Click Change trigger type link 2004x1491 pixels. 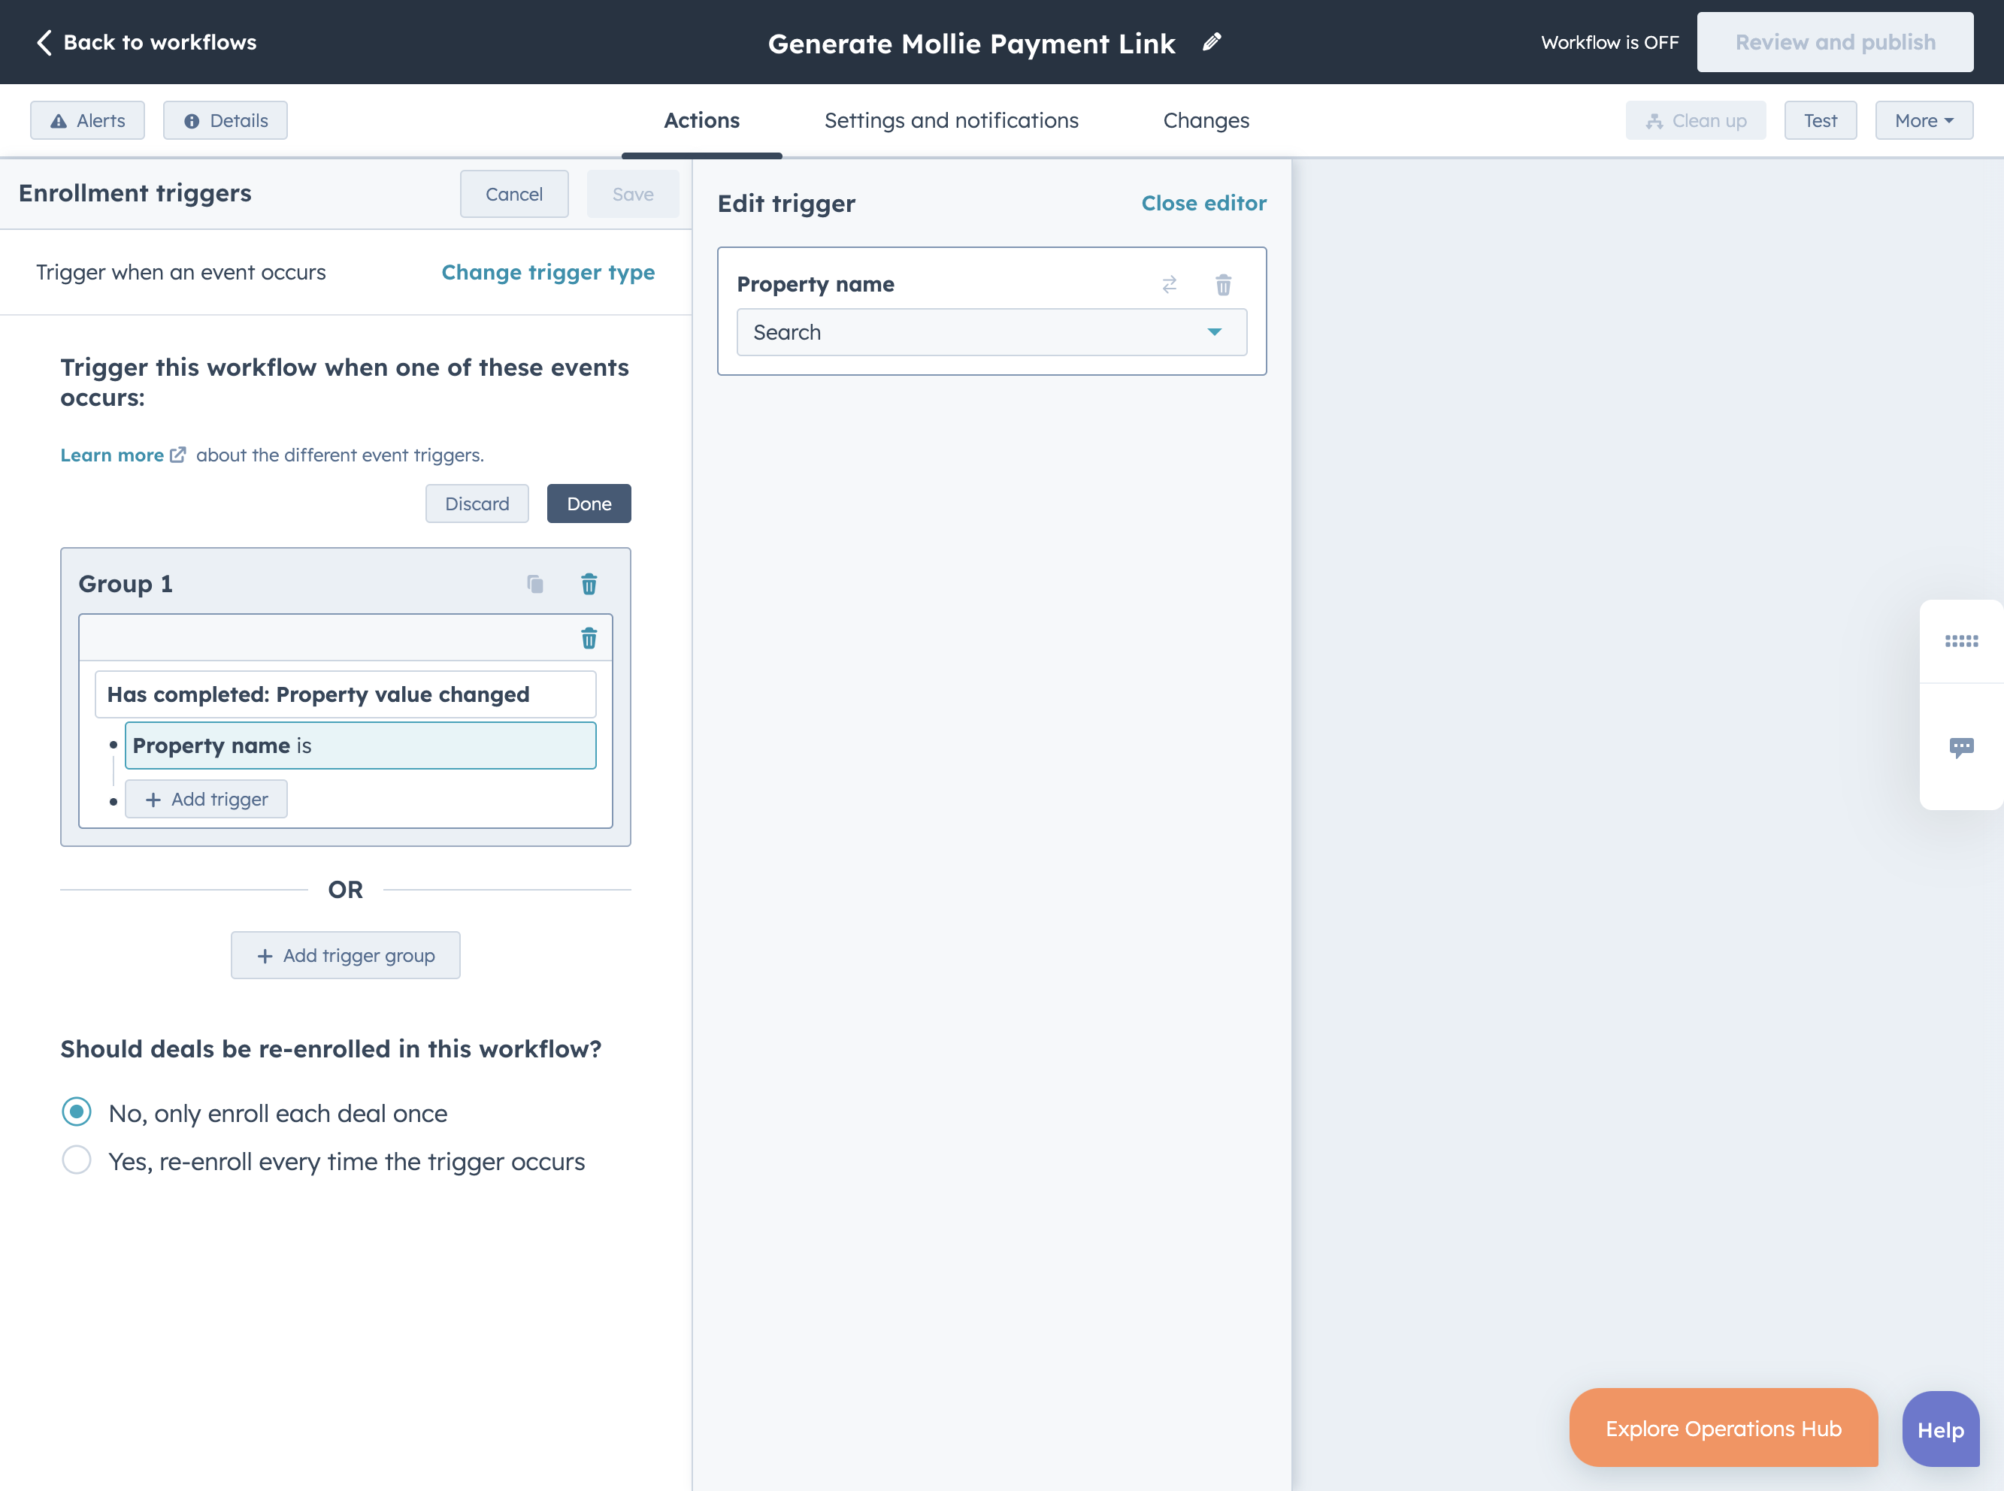(548, 271)
